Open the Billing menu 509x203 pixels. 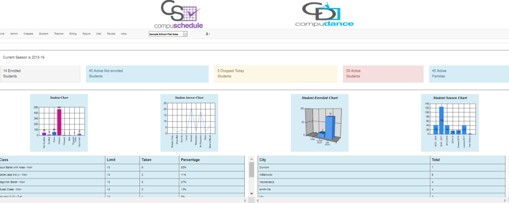[73, 34]
